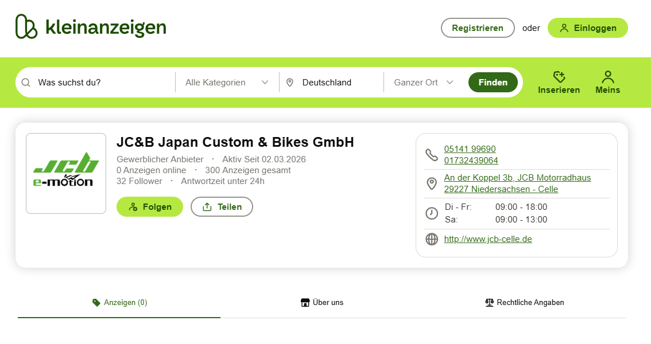The image size is (651, 344).
Task: Expand the Alle Kategorien dropdown
Action: [227, 83]
